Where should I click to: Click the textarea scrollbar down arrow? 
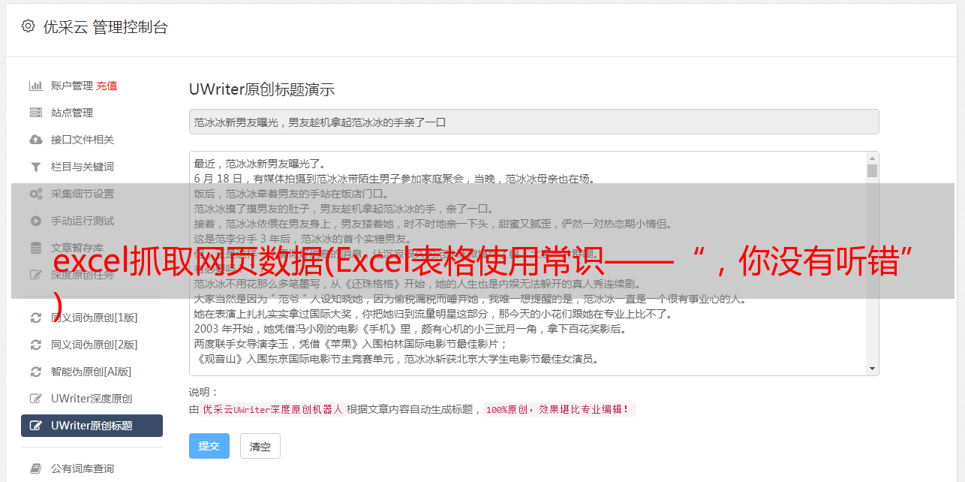[x=872, y=368]
